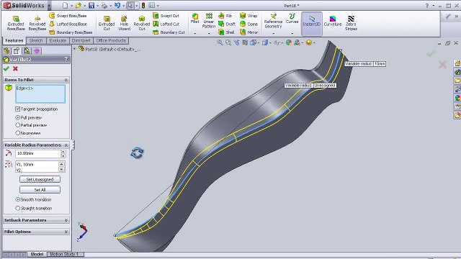The image size is (461, 259).
Task: Collapse Items To Fillet section
Action: pos(66,80)
